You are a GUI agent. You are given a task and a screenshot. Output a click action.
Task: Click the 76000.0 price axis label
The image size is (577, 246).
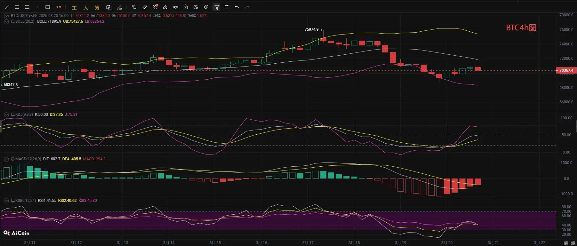[x=566, y=30]
